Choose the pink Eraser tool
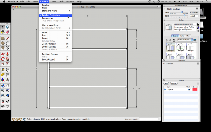The height and width of the screenshot is (132, 211). click(x=8, y=32)
